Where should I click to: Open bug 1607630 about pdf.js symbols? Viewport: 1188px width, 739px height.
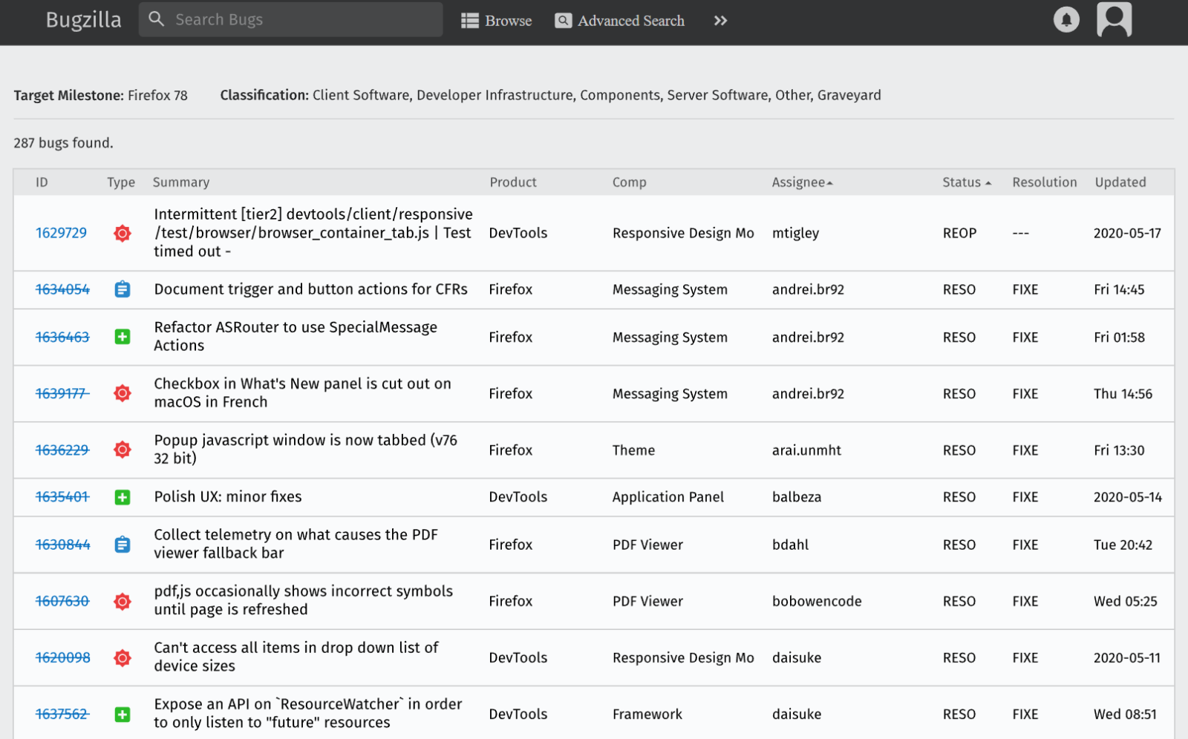point(62,601)
